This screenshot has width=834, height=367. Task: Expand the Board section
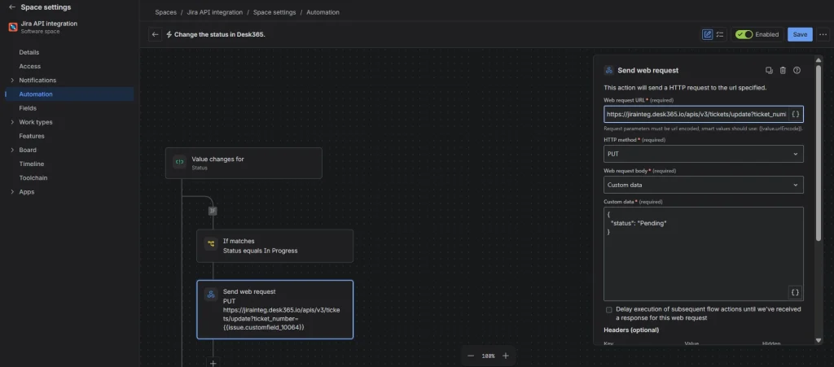(x=12, y=150)
